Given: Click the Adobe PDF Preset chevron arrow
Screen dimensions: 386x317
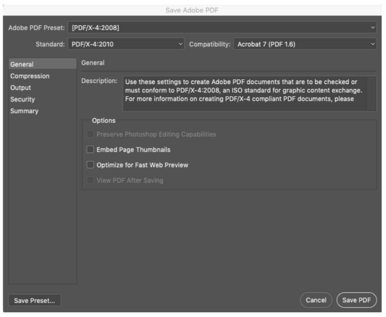Looking at the screenshot, I should coord(373,28).
